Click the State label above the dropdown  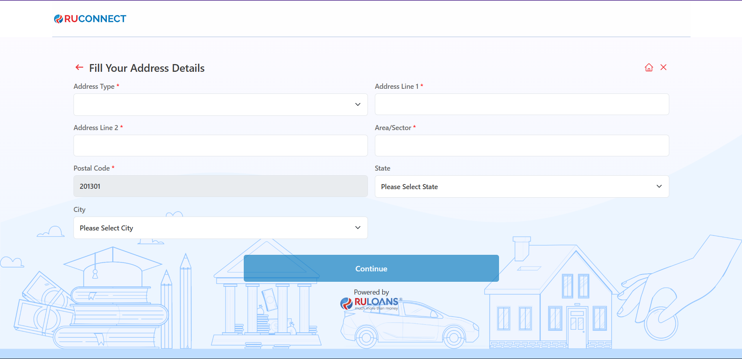tap(382, 168)
